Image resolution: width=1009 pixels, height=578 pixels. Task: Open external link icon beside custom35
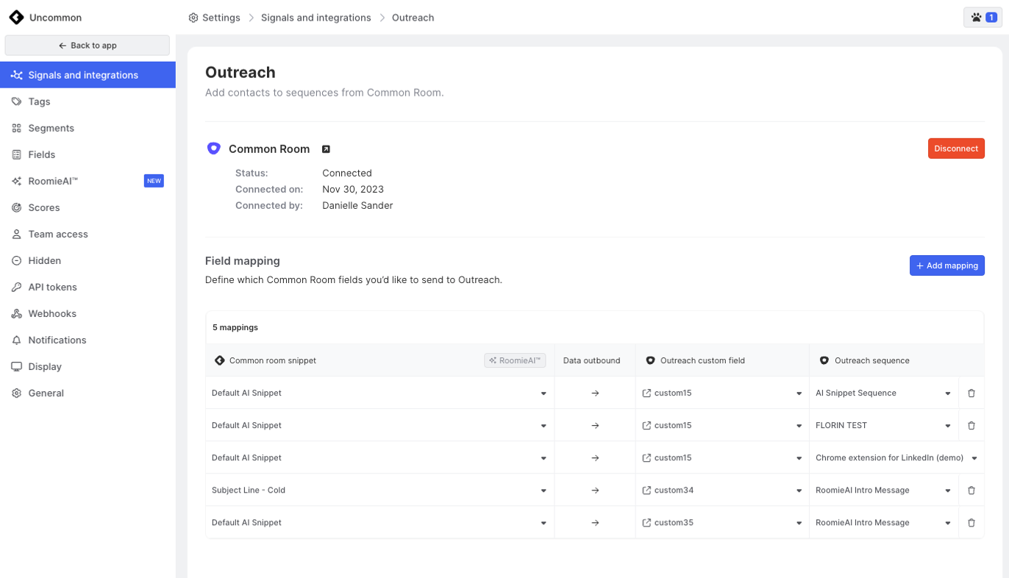[646, 523]
